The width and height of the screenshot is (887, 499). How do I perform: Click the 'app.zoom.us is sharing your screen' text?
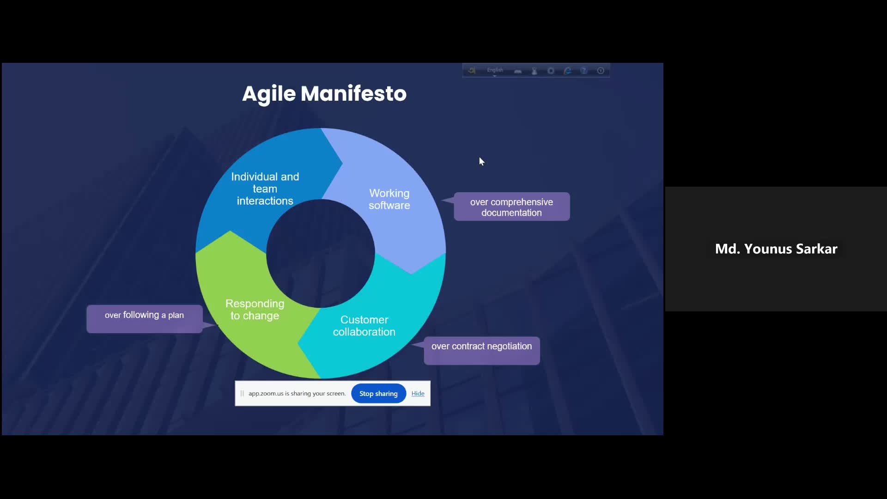coord(297,394)
